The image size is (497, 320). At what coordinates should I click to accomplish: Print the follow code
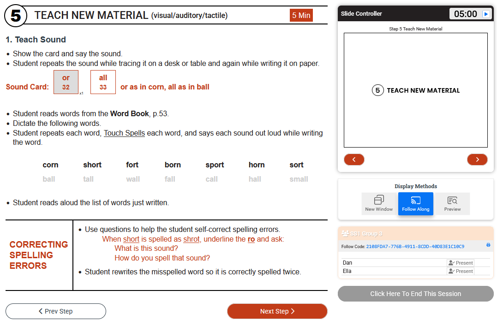click(x=488, y=245)
